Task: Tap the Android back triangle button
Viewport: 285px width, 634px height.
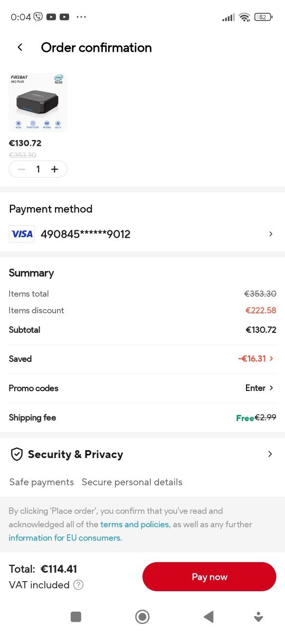Action: pyautogui.click(x=208, y=617)
